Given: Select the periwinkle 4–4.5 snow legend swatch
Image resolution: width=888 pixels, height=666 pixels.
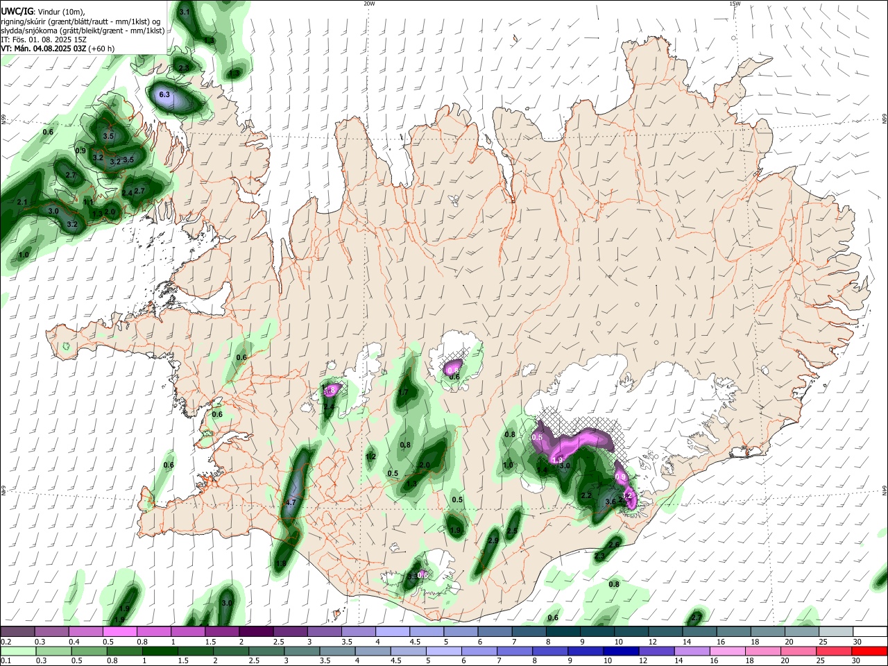Looking at the screenshot, I should [393, 632].
